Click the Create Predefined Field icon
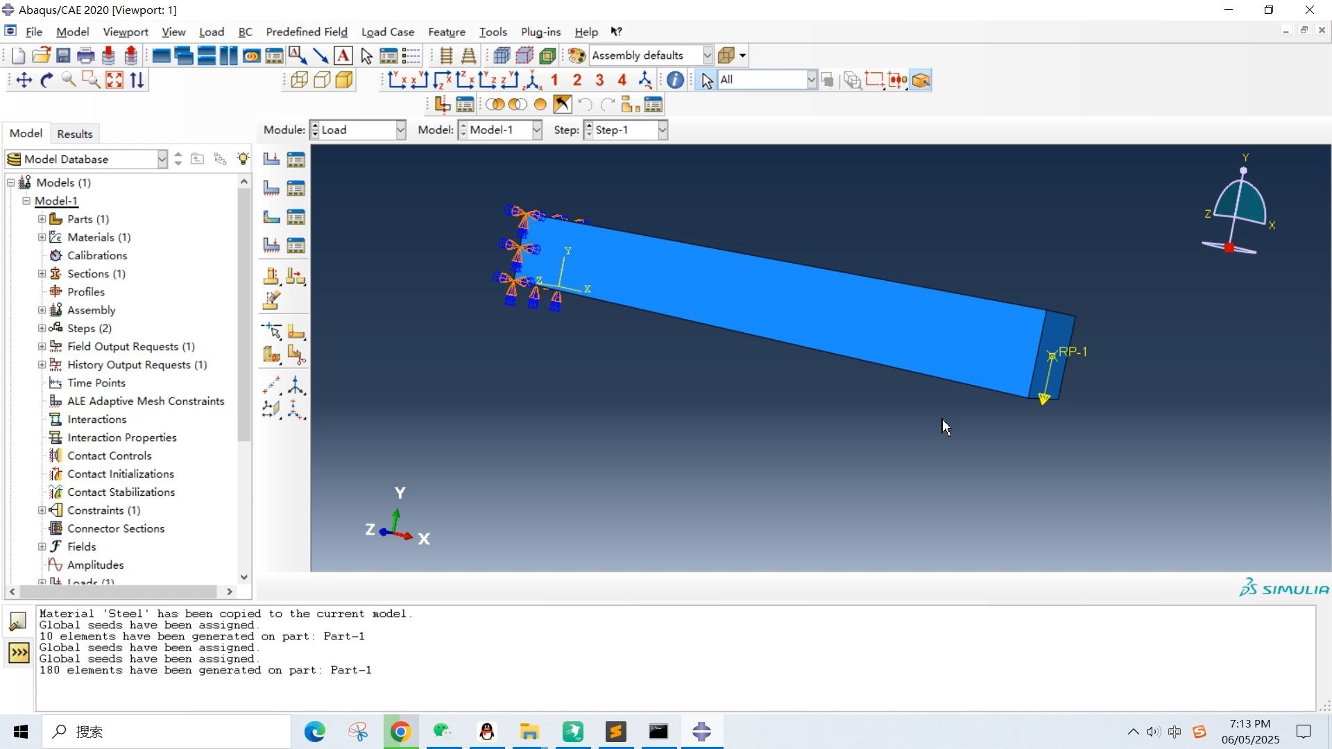Viewport: 1332px width, 749px height. (271, 217)
